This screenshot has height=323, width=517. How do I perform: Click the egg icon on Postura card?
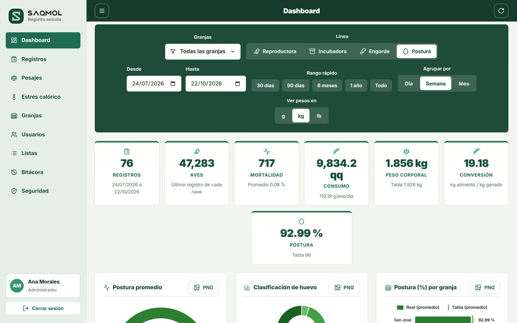301,222
